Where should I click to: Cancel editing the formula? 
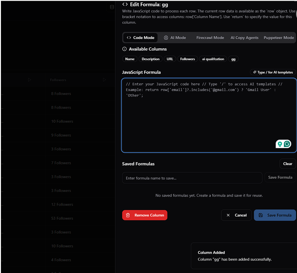pyautogui.click(x=236, y=215)
